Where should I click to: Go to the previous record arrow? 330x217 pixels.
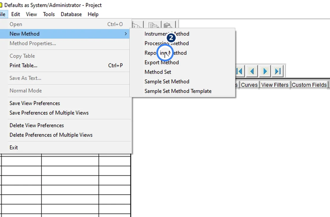tap(252, 71)
